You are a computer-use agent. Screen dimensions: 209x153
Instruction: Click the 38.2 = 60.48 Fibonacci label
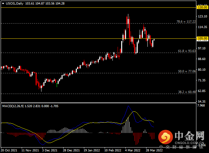point(187,92)
